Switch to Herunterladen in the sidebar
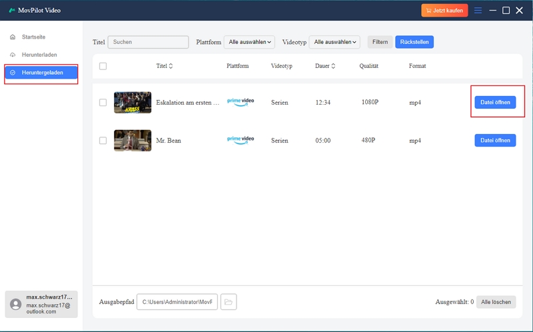533x332 pixels. pos(39,55)
